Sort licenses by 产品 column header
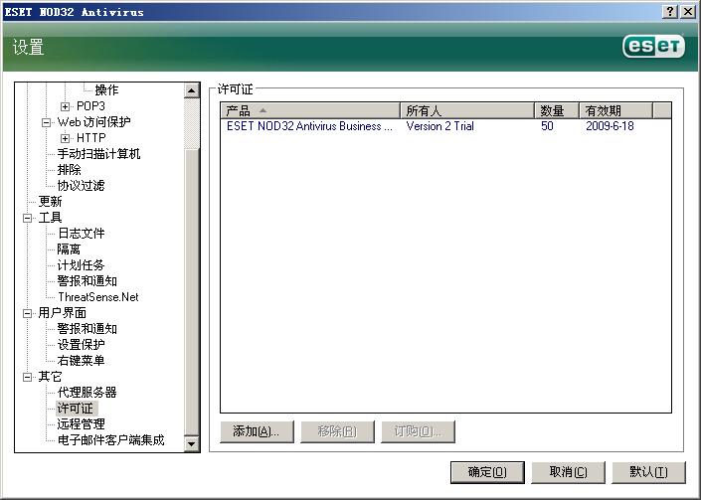 click(x=310, y=110)
